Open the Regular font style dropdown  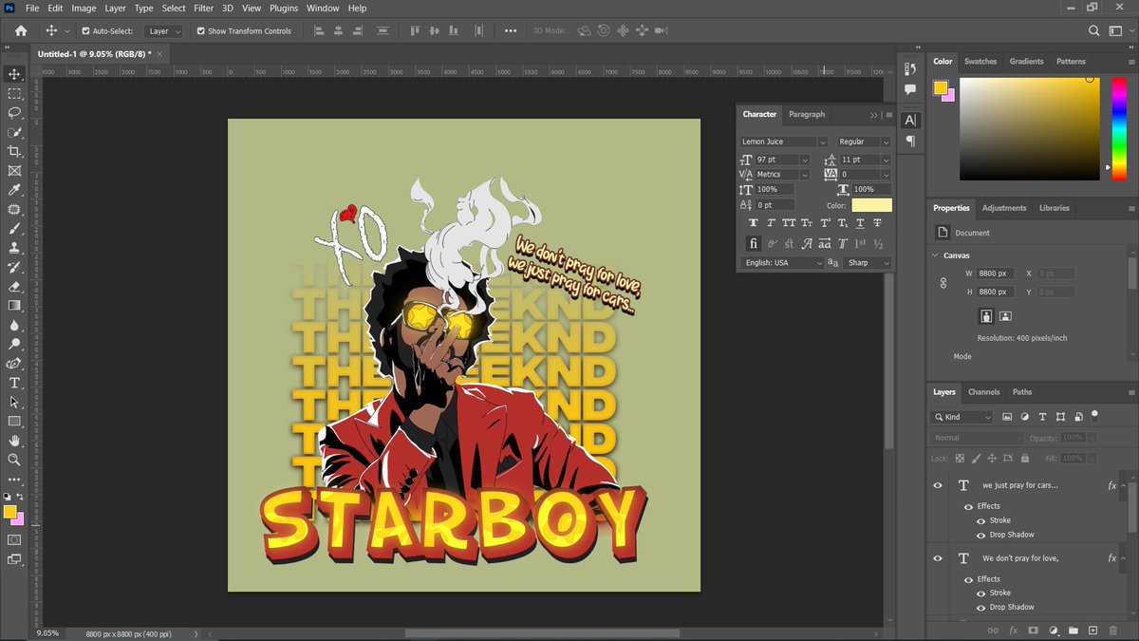(886, 141)
